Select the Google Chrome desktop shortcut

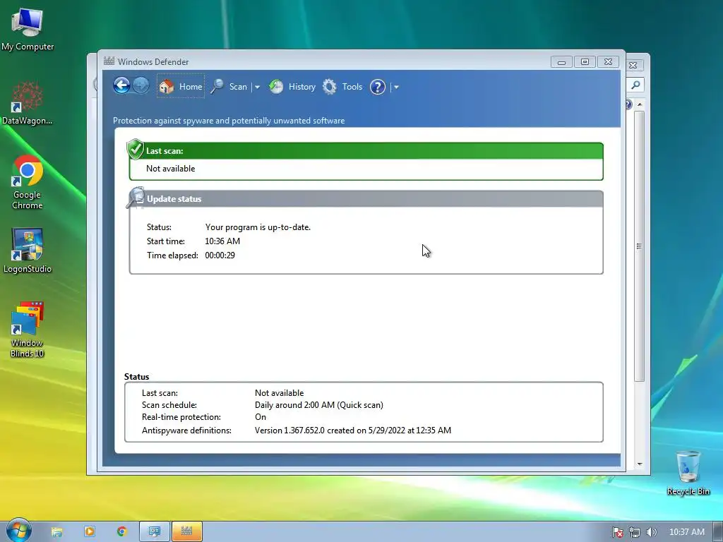pos(28,183)
